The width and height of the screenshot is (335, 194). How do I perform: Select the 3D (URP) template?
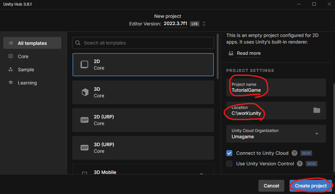coord(143,147)
